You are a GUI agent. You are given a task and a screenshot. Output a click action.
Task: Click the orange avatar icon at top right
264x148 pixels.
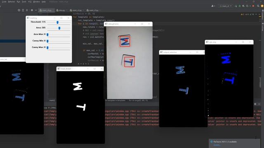point(262,6)
